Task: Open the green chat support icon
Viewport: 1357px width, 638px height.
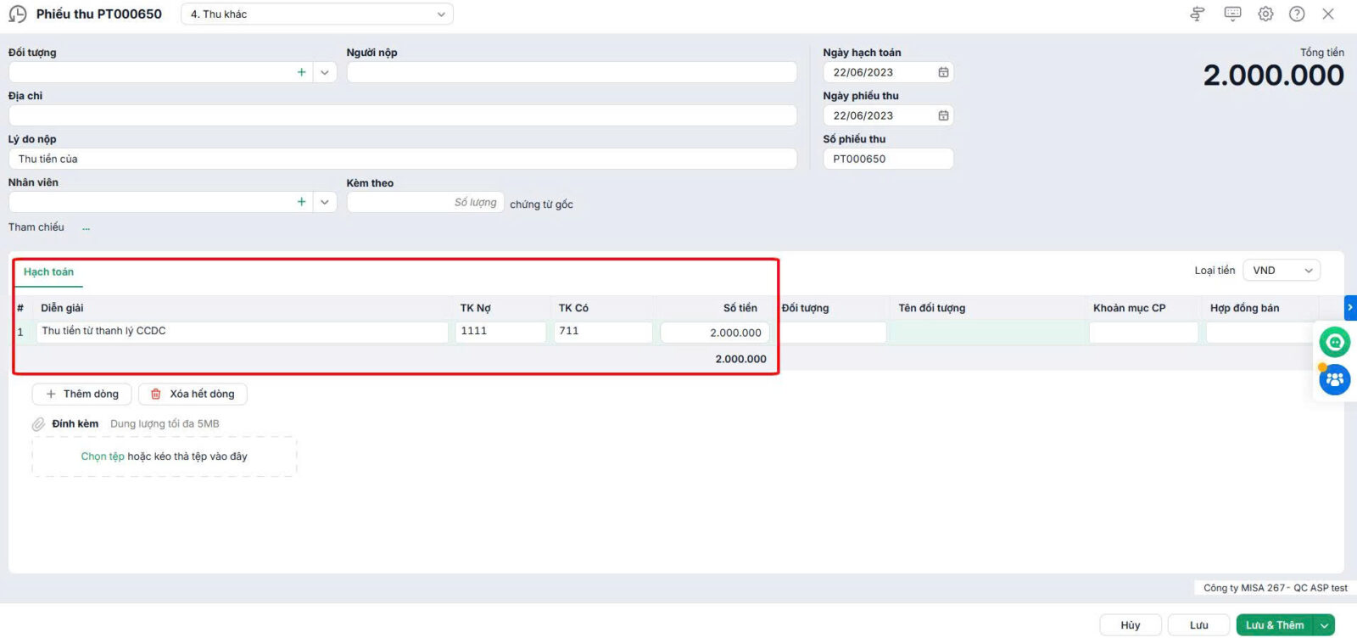Action: [x=1334, y=342]
